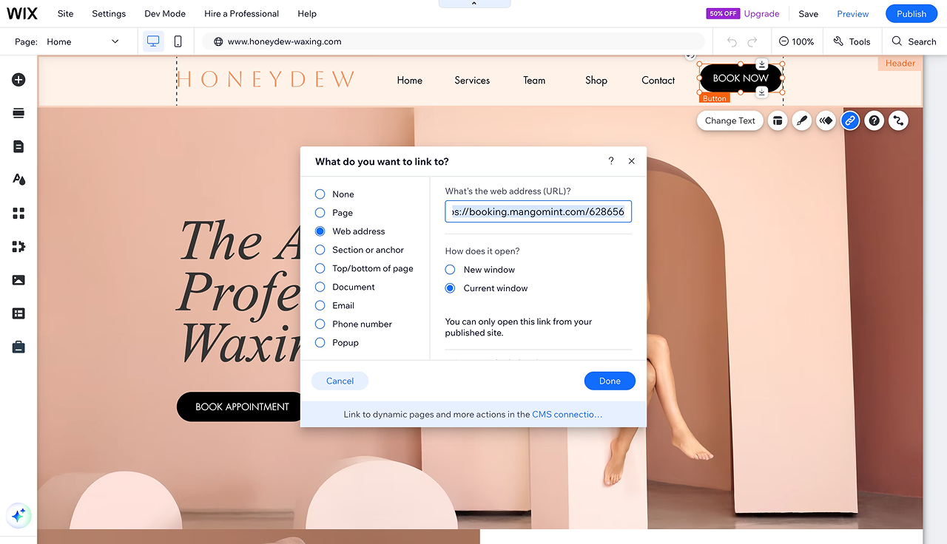This screenshot has height=544, width=947.
Task: Click the button Design paintbrush icon
Action: coord(801,120)
